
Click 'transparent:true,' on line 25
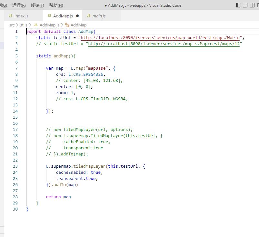77,178
